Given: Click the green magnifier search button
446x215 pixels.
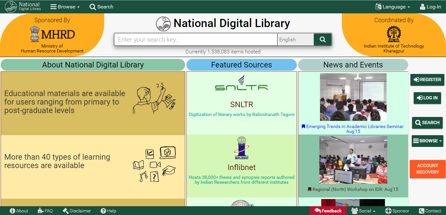Looking at the screenshot, I should (323, 40).
